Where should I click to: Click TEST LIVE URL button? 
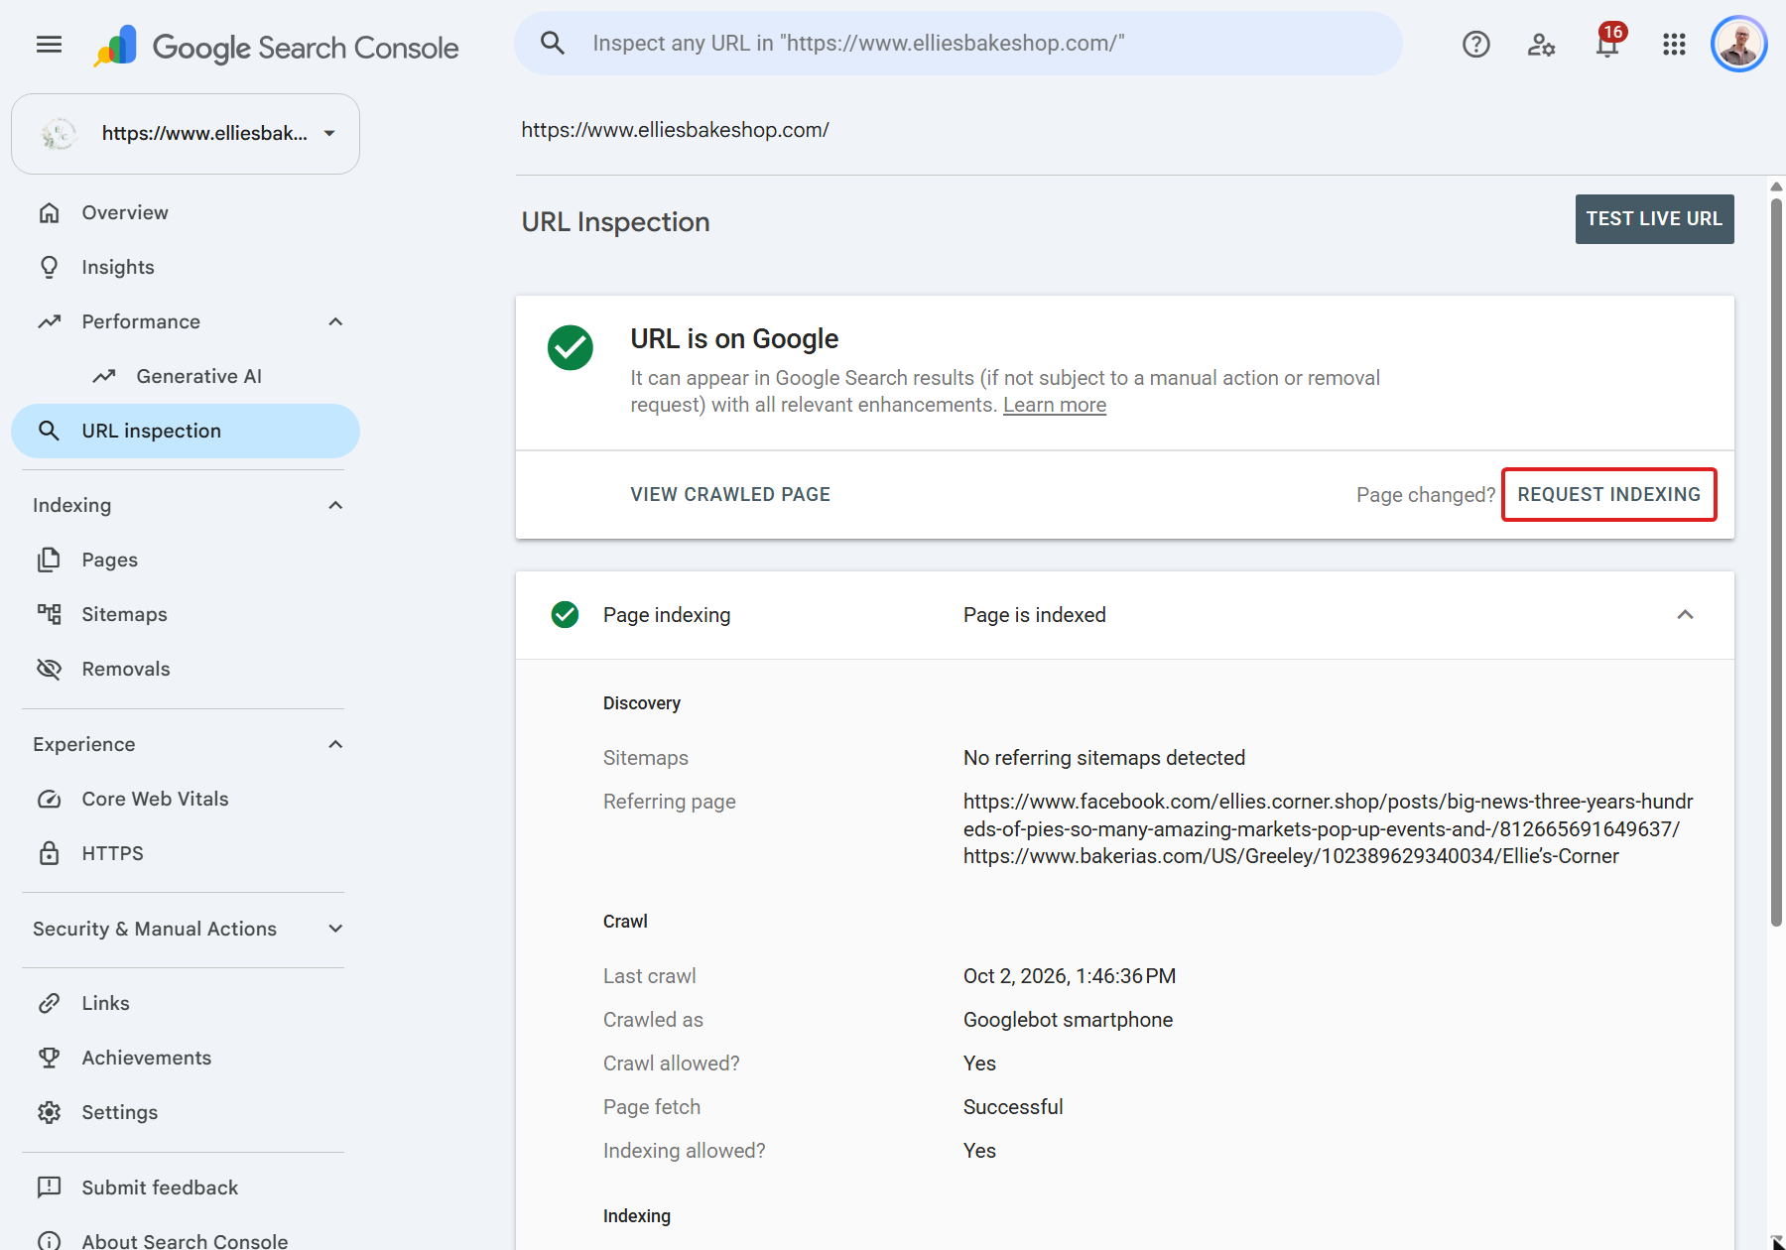coord(1654,219)
